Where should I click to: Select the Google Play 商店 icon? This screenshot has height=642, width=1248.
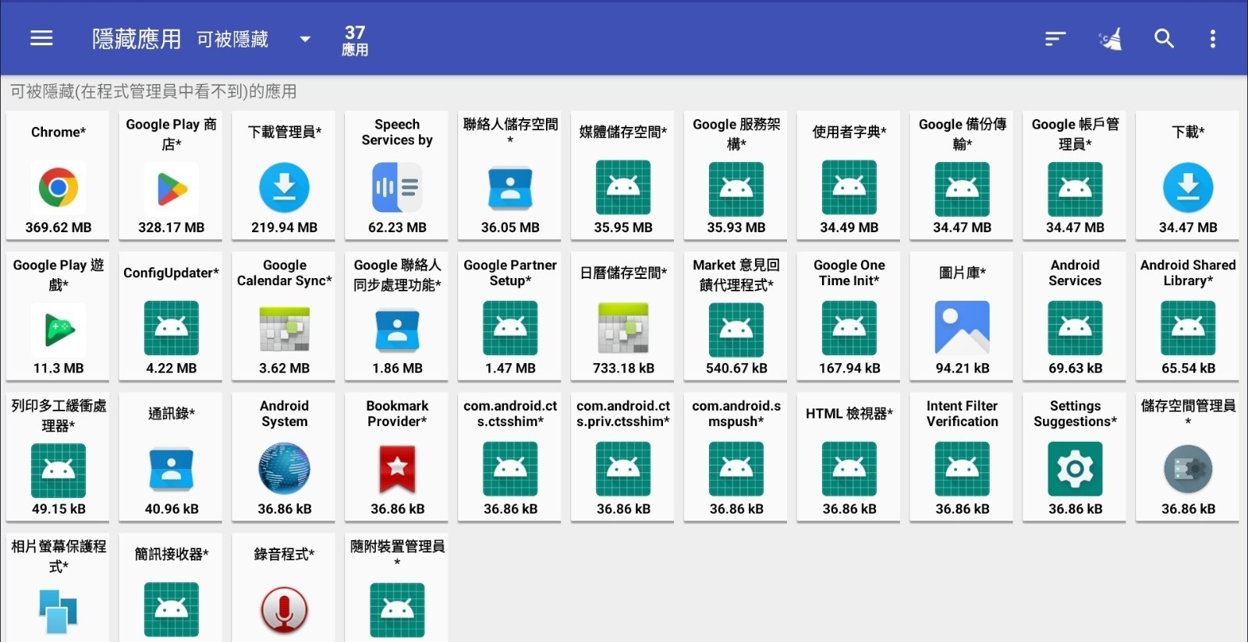pyautogui.click(x=172, y=189)
